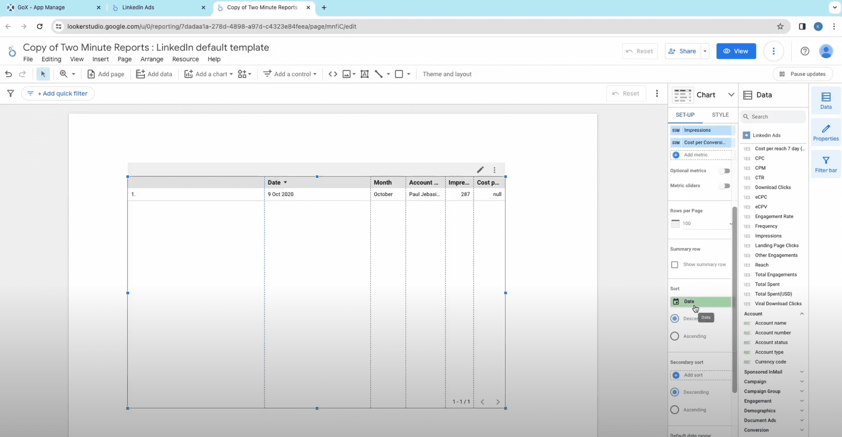
Task: Select Ascending for primary sort
Action: 675,336
